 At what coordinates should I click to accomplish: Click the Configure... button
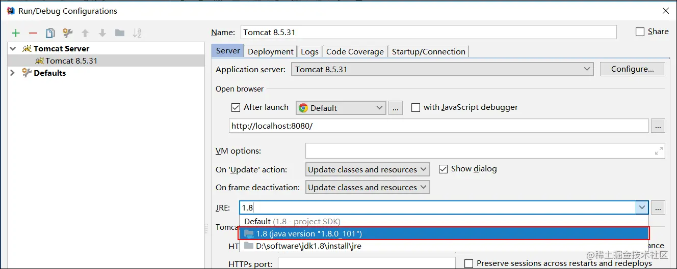click(x=632, y=69)
